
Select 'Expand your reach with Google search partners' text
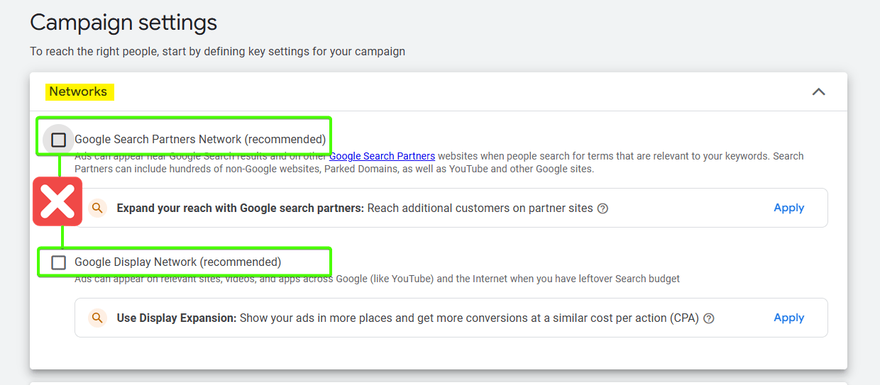[240, 208]
